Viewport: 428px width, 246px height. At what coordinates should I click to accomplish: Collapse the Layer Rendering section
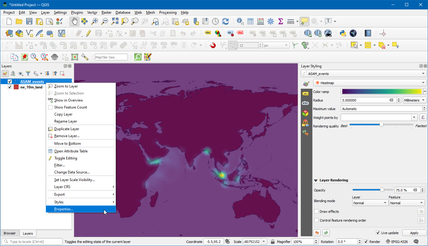[316, 180]
